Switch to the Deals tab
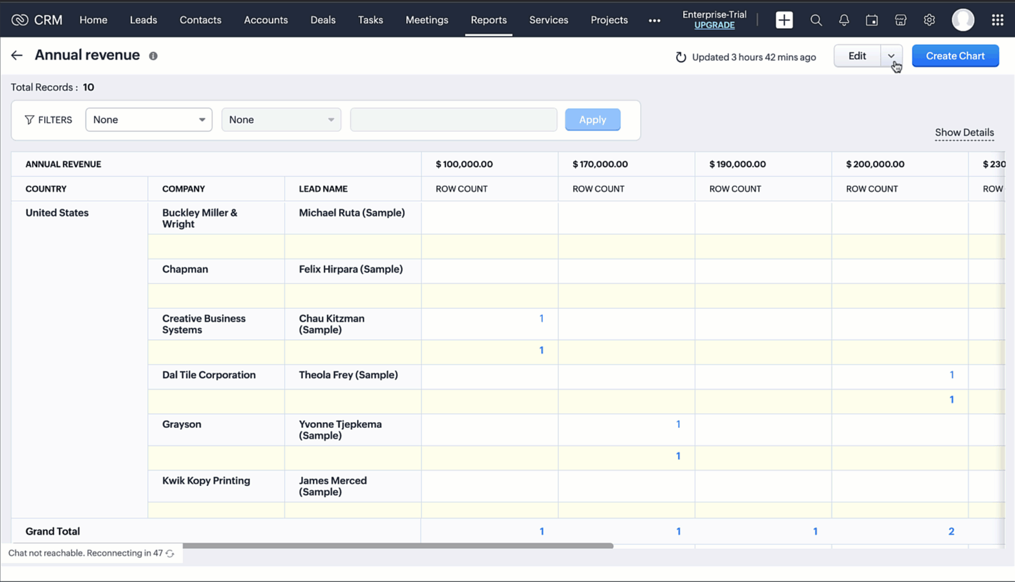The image size is (1015, 582). pyautogui.click(x=323, y=20)
